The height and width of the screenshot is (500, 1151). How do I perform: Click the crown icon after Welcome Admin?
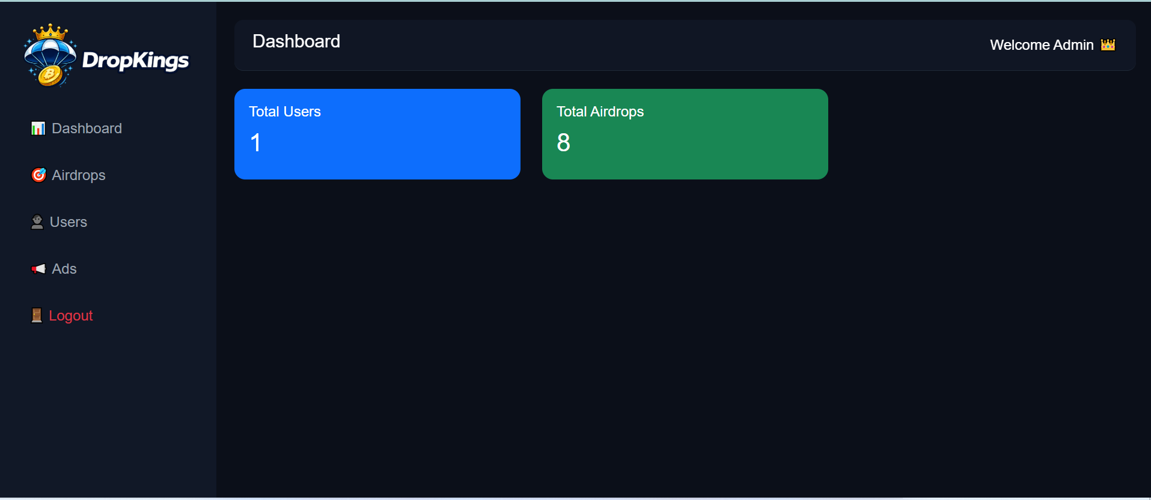pos(1108,45)
